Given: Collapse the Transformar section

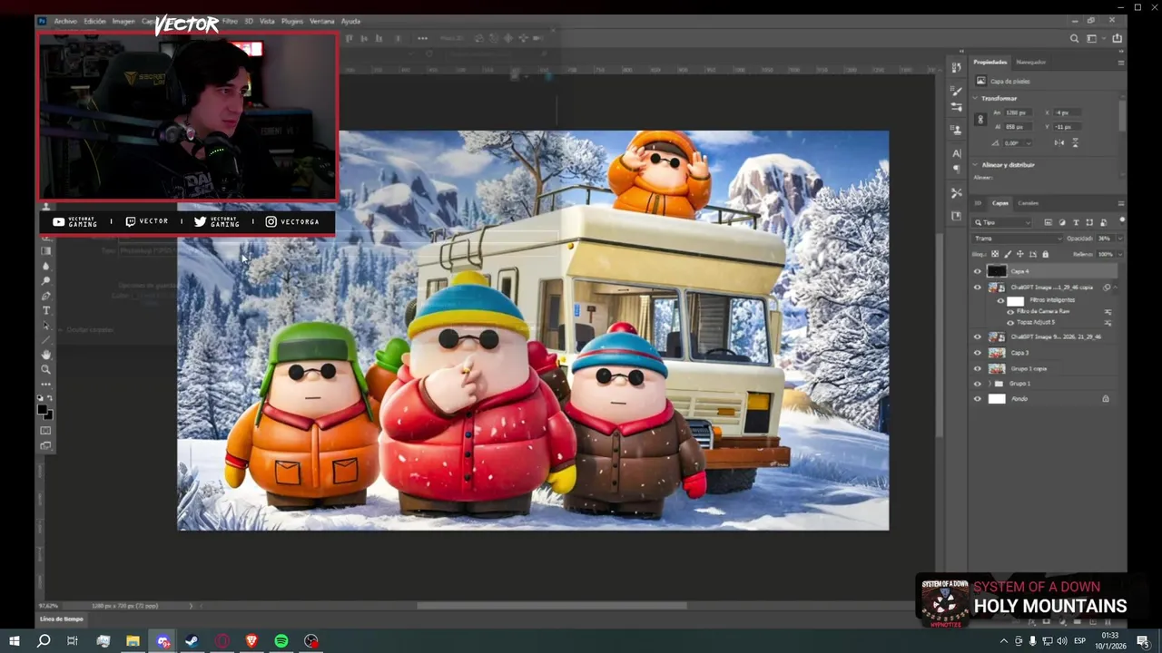Looking at the screenshot, I should click(x=977, y=98).
